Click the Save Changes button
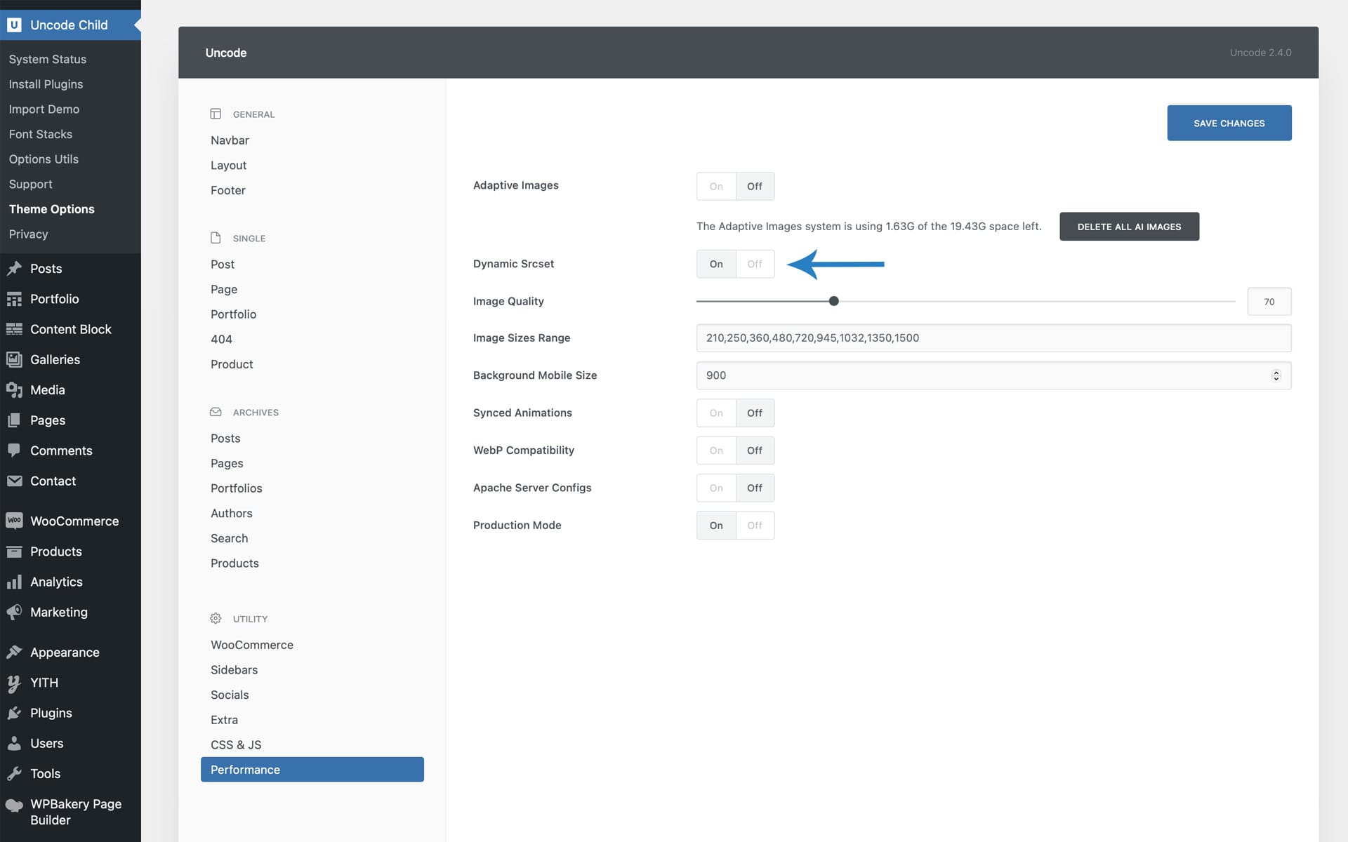 1229,123
